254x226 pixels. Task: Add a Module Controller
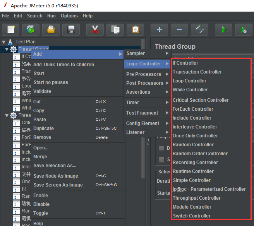click(211, 207)
